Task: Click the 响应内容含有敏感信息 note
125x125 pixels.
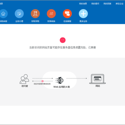Action: click(42, 84)
